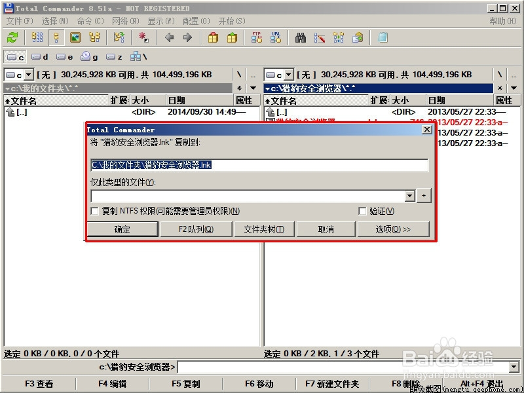
Task: Go back with the left arrow icon
Action: point(170,37)
